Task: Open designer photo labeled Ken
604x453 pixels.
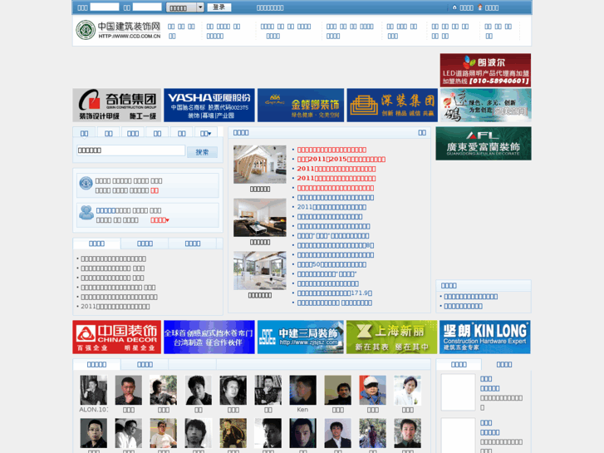Action: point(302,390)
